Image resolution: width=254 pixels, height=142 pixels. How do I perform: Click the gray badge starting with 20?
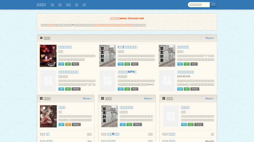[76, 89]
